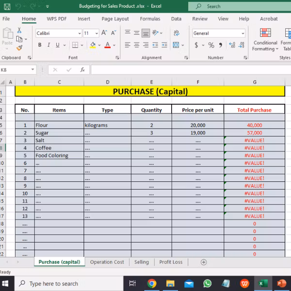This screenshot has height=291, width=291.
Task: Click the Increase Font Size icon
Action: pyautogui.click(x=104, y=33)
